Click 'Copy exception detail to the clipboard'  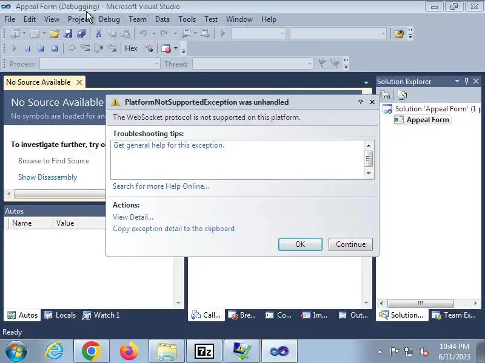tap(173, 229)
